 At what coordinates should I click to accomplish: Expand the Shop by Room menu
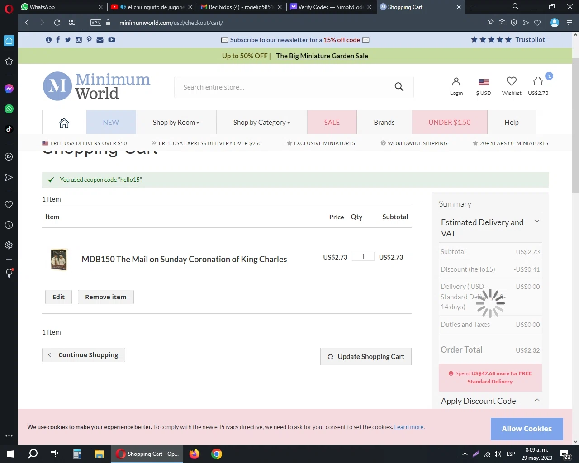click(x=176, y=123)
